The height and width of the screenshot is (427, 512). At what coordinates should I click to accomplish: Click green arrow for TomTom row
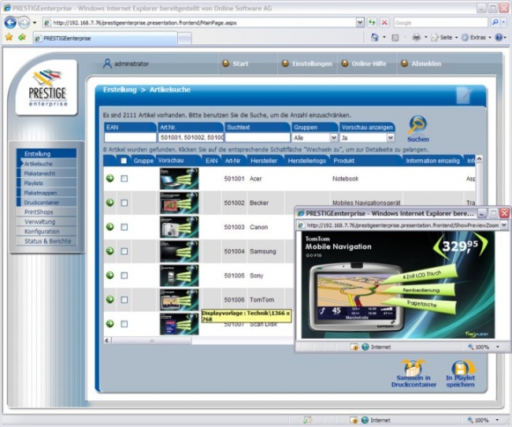[110, 299]
